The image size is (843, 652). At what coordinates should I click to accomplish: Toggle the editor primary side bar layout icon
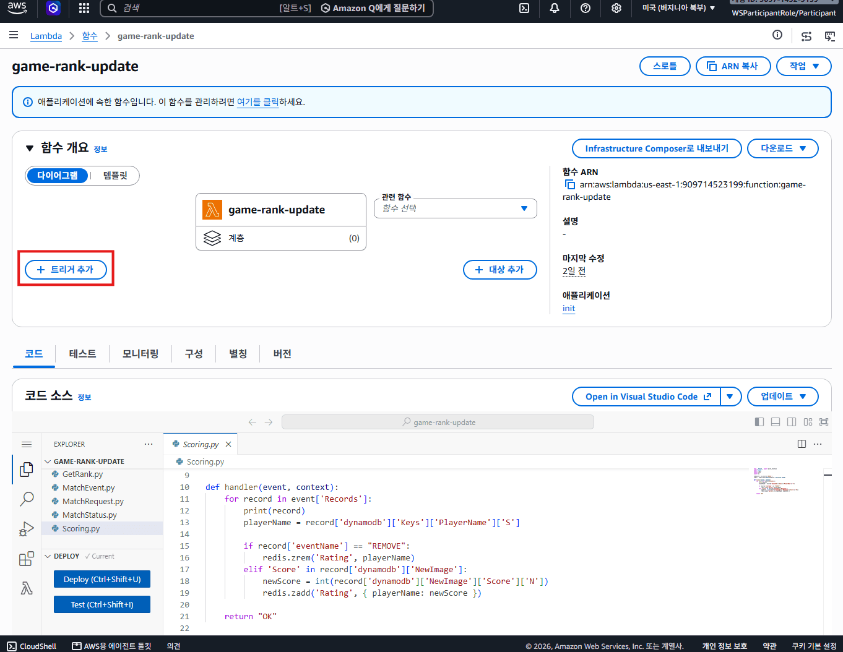point(759,422)
